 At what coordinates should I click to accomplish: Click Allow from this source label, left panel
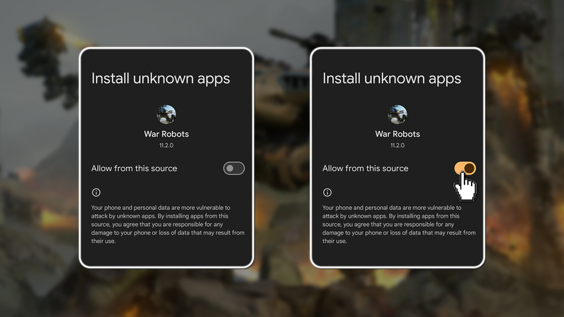(134, 168)
